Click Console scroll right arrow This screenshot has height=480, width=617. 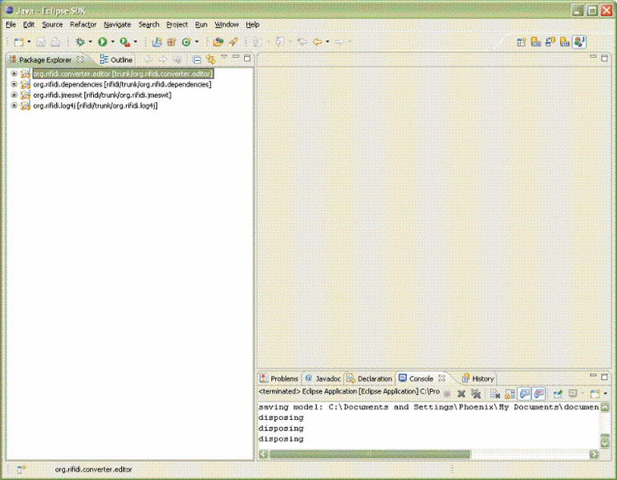tap(594, 454)
